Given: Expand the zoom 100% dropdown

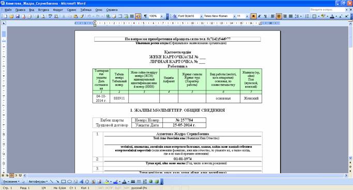Looking at the screenshot, I should click(x=161, y=16).
